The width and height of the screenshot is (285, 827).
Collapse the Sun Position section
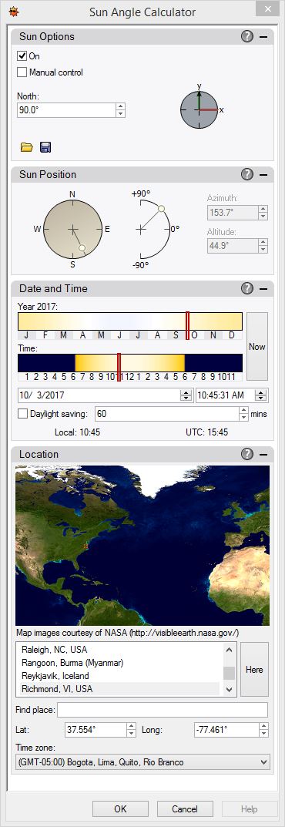pyautogui.click(x=263, y=175)
